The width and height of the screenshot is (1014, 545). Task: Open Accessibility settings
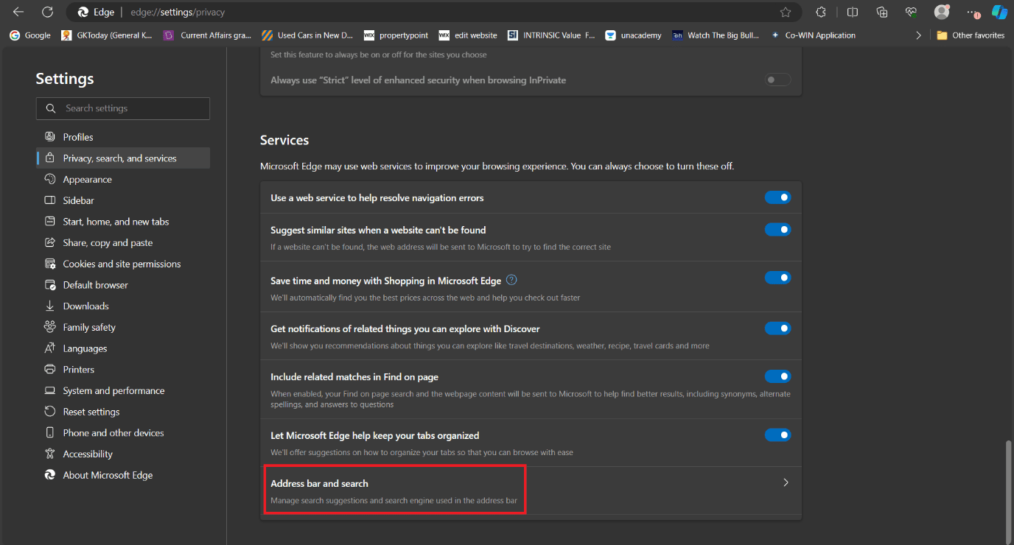123,454
